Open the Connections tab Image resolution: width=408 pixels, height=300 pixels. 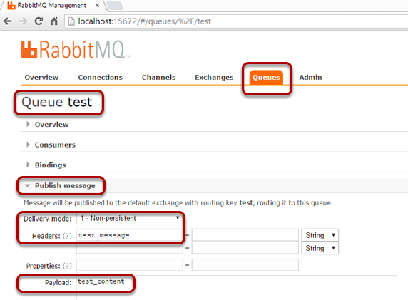(100, 77)
